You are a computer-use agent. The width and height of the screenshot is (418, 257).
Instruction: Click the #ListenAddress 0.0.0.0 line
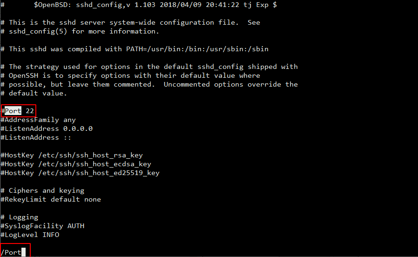click(47, 128)
